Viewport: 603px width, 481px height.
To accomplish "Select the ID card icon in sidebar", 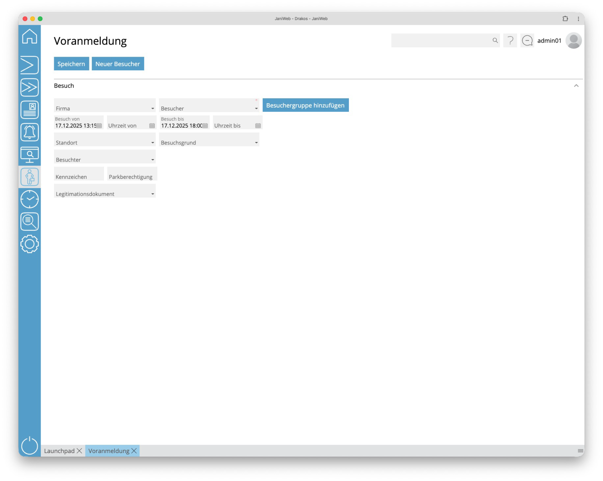I will pyautogui.click(x=29, y=110).
